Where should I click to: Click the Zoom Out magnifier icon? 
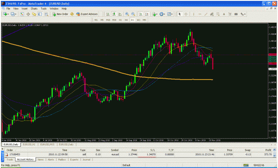(133, 14)
